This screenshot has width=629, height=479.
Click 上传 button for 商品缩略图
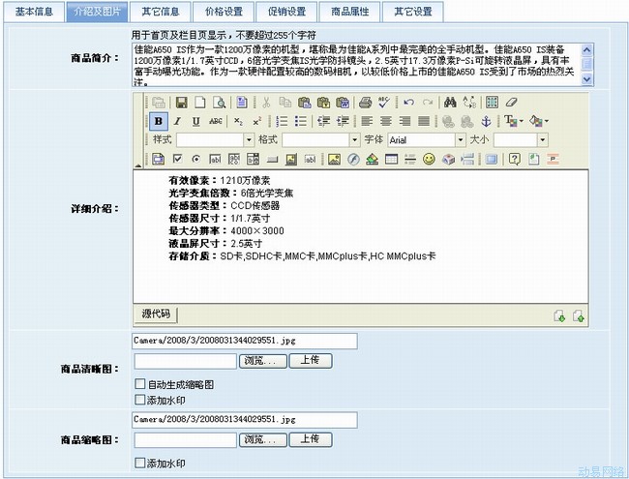311,439
